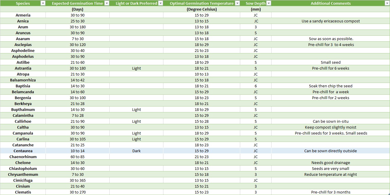Screen dimensions: 390x195
Task: Select the "(Days)" unit cell
Action: [x=77, y=9]
